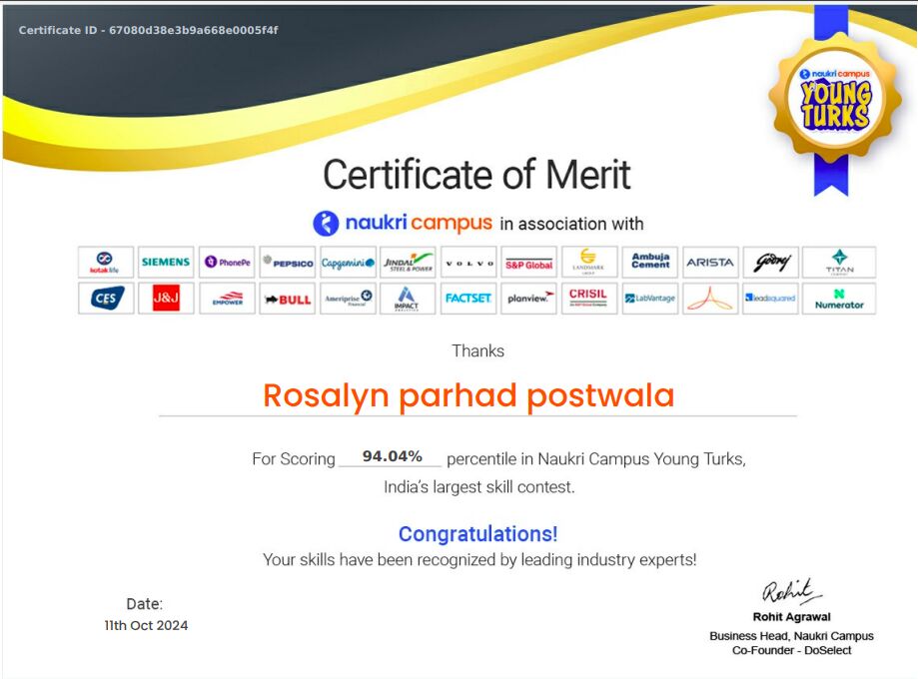This screenshot has width=918, height=679.
Task: Click the Numerator logo
Action: click(839, 299)
